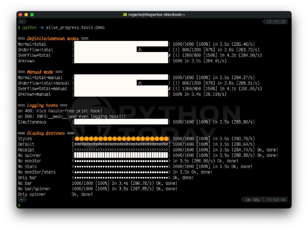
Task: Click the white progress bar in the Simultaneous row
Action: tap(121, 122)
